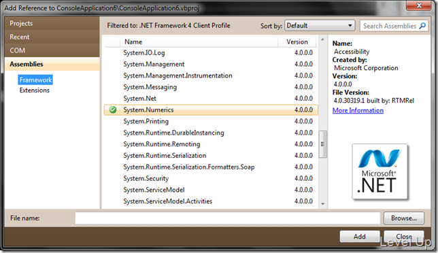This screenshot has width=438, height=253.
Task: Switch to the COM section
Action: [52, 50]
